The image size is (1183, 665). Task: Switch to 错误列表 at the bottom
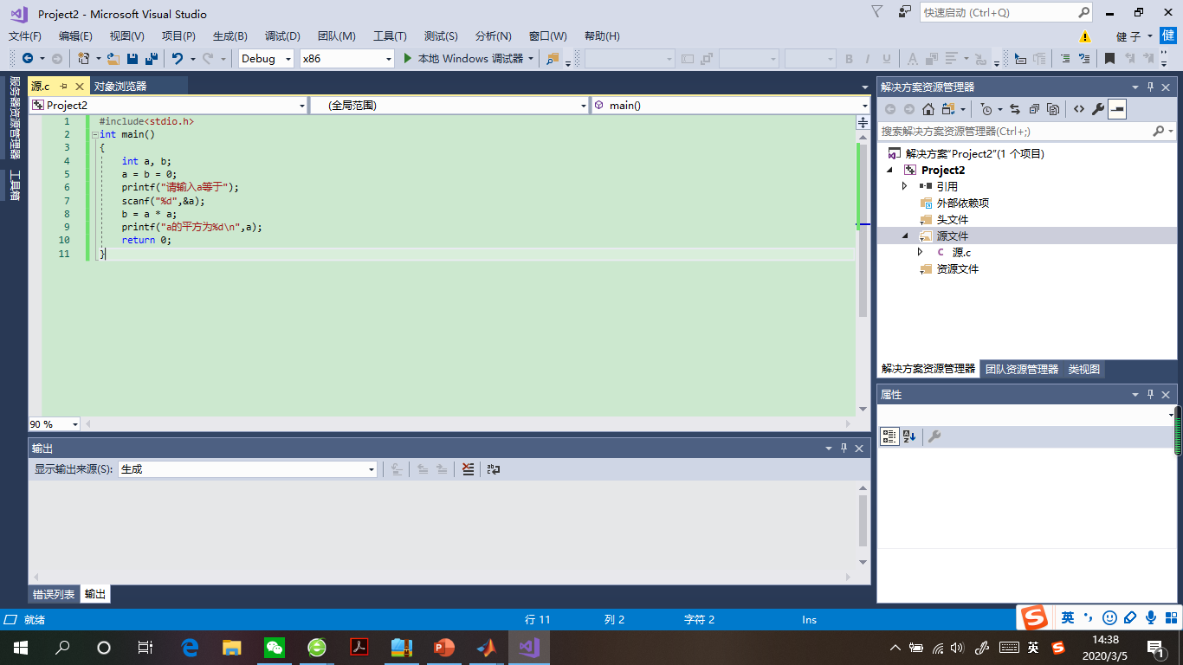[55, 594]
